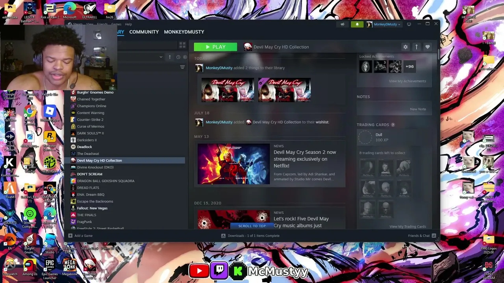Click Scroll To Top button

[252, 226]
